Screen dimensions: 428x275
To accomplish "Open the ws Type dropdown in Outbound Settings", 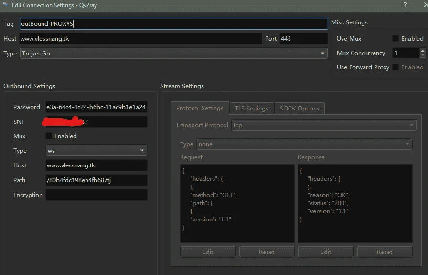I will pos(96,150).
